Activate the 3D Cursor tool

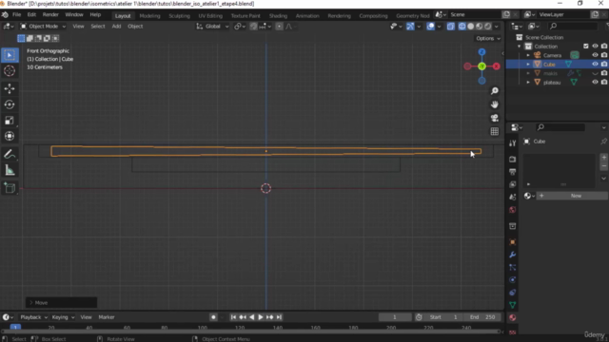click(x=10, y=71)
